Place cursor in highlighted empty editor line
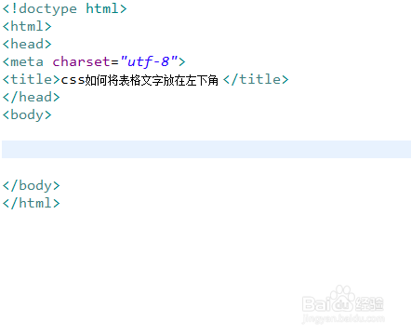 (206, 150)
